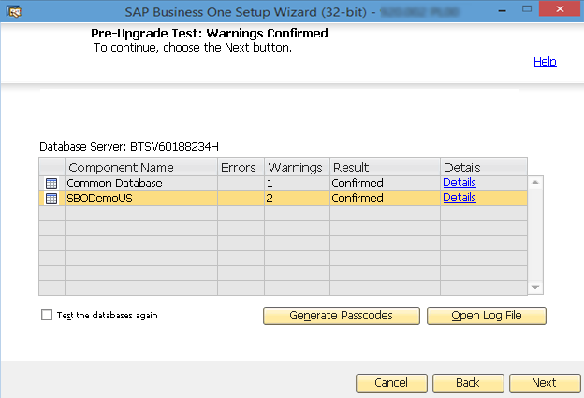Close the Setup Wizard window
584x398 pixels.
point(560,9)
